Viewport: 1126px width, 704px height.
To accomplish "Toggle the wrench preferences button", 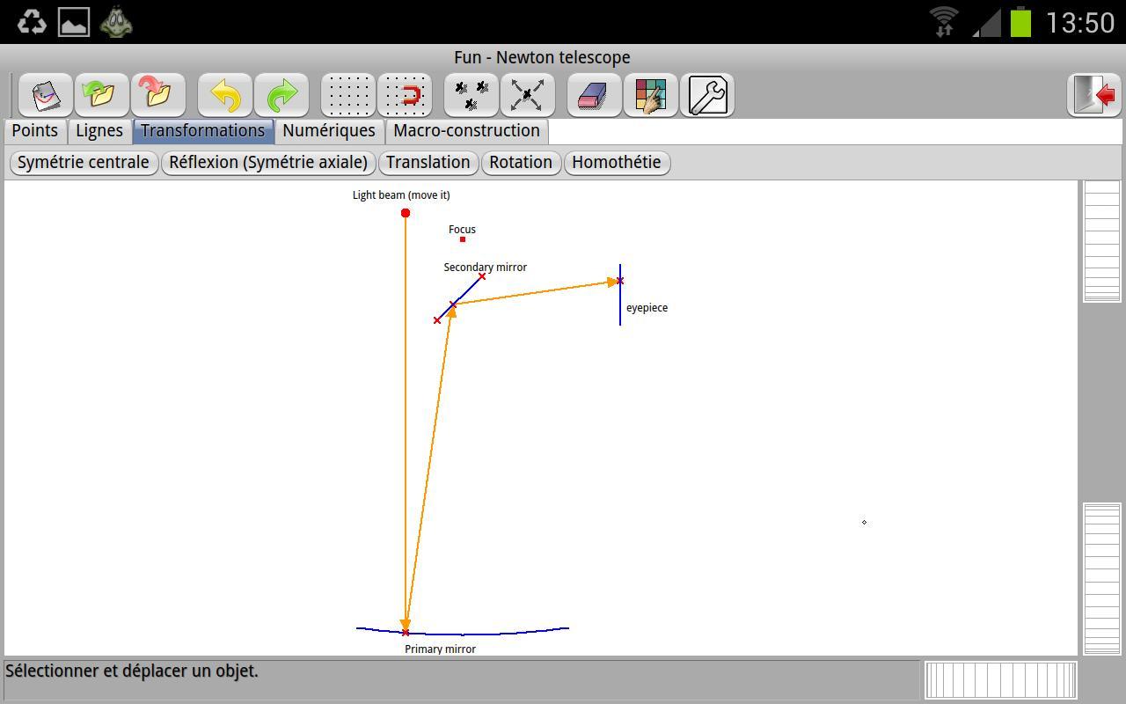I will (x=707, y=95).
